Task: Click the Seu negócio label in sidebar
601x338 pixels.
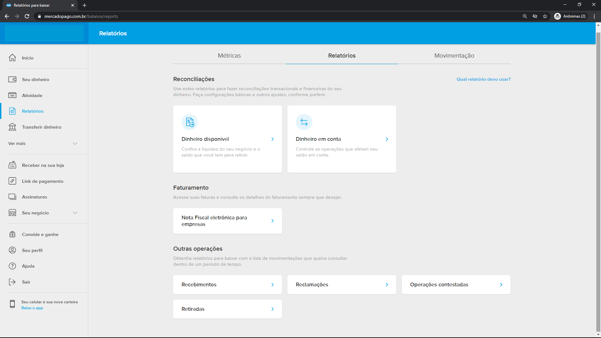Action: pyautogui.click(x=35, y=213)
